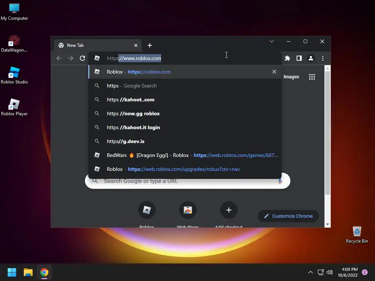Click the Chrome reload button
This screenshot has height=281, width=375.
pyautogui.click(x=82, y=58)
